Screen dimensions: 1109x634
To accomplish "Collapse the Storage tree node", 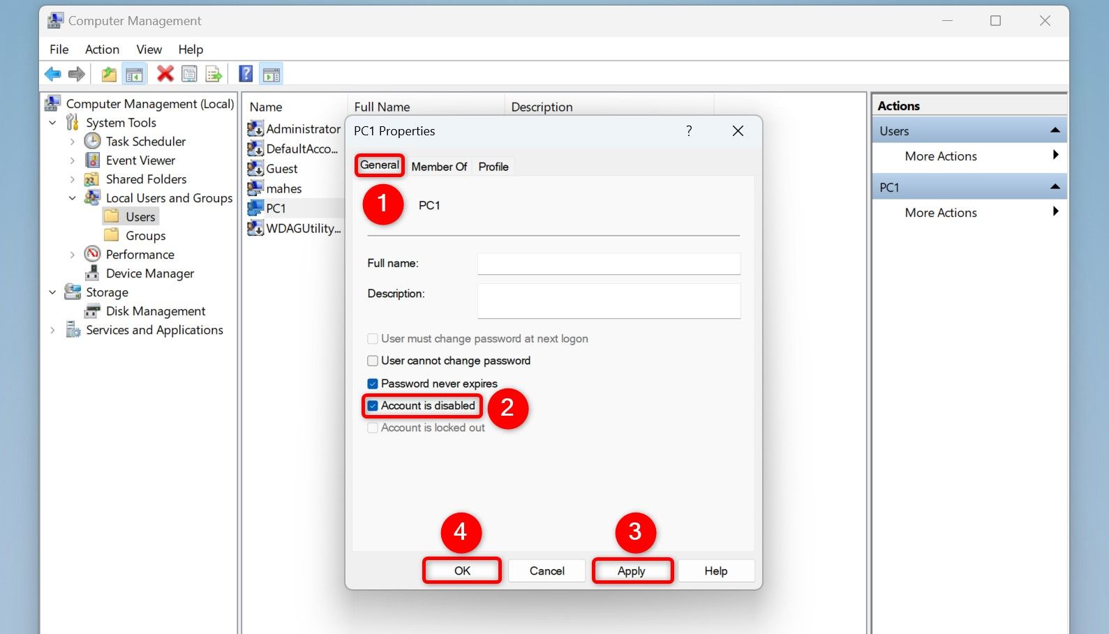I will click(52, 292).
